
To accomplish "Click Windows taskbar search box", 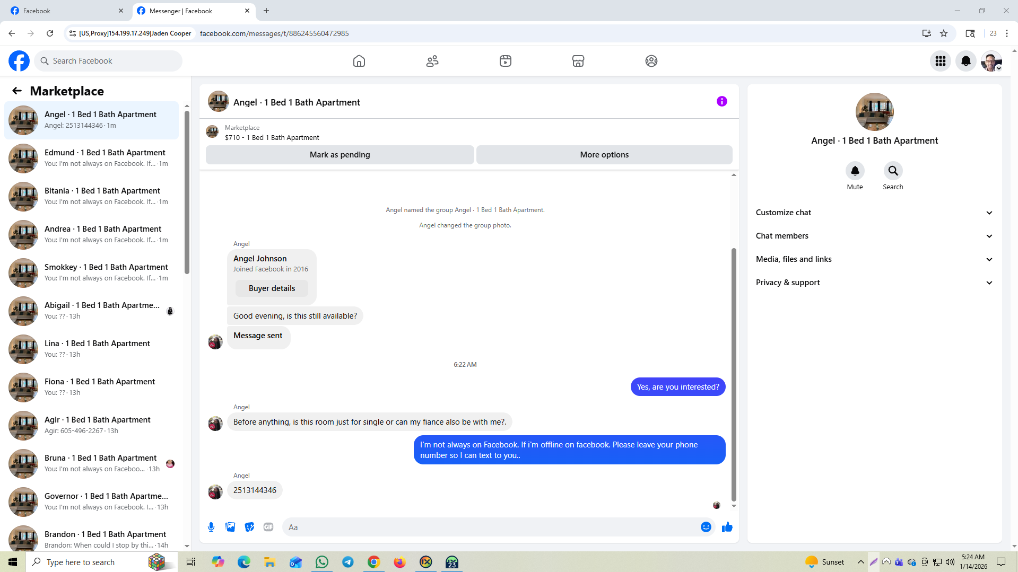I will (x=101, y=562).
